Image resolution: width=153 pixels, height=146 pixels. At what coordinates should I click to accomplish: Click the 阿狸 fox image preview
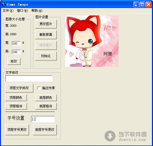(x=92, y=41)
